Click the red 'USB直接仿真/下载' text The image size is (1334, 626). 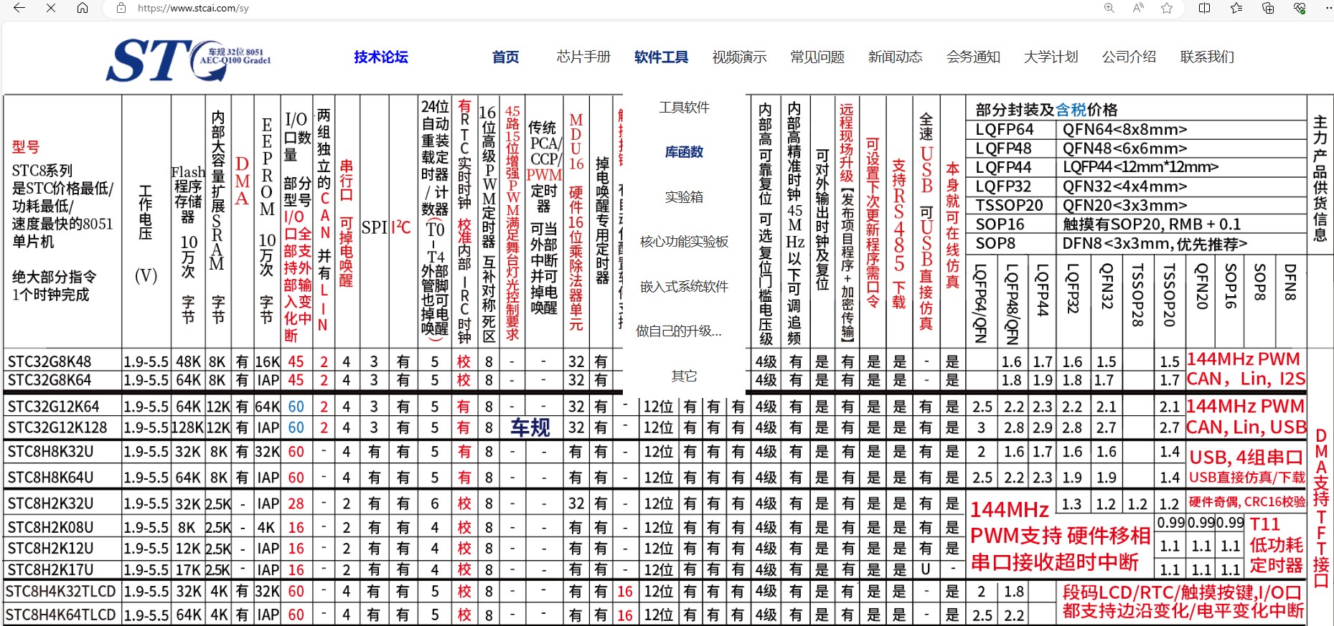click(x=1247, y=478)
